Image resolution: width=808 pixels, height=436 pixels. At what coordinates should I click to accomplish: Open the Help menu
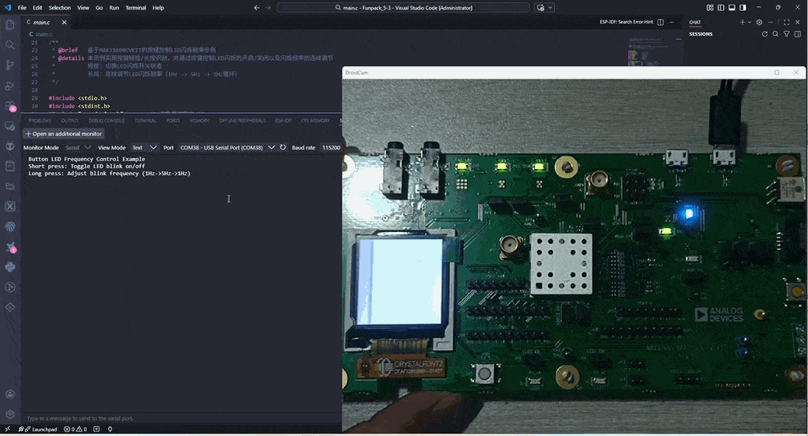click(x=158, y=8)
